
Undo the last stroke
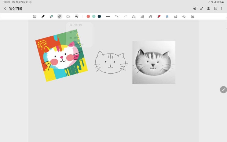tap(117, 16)
